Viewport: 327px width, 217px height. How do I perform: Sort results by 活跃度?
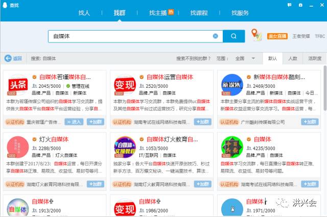315,58
